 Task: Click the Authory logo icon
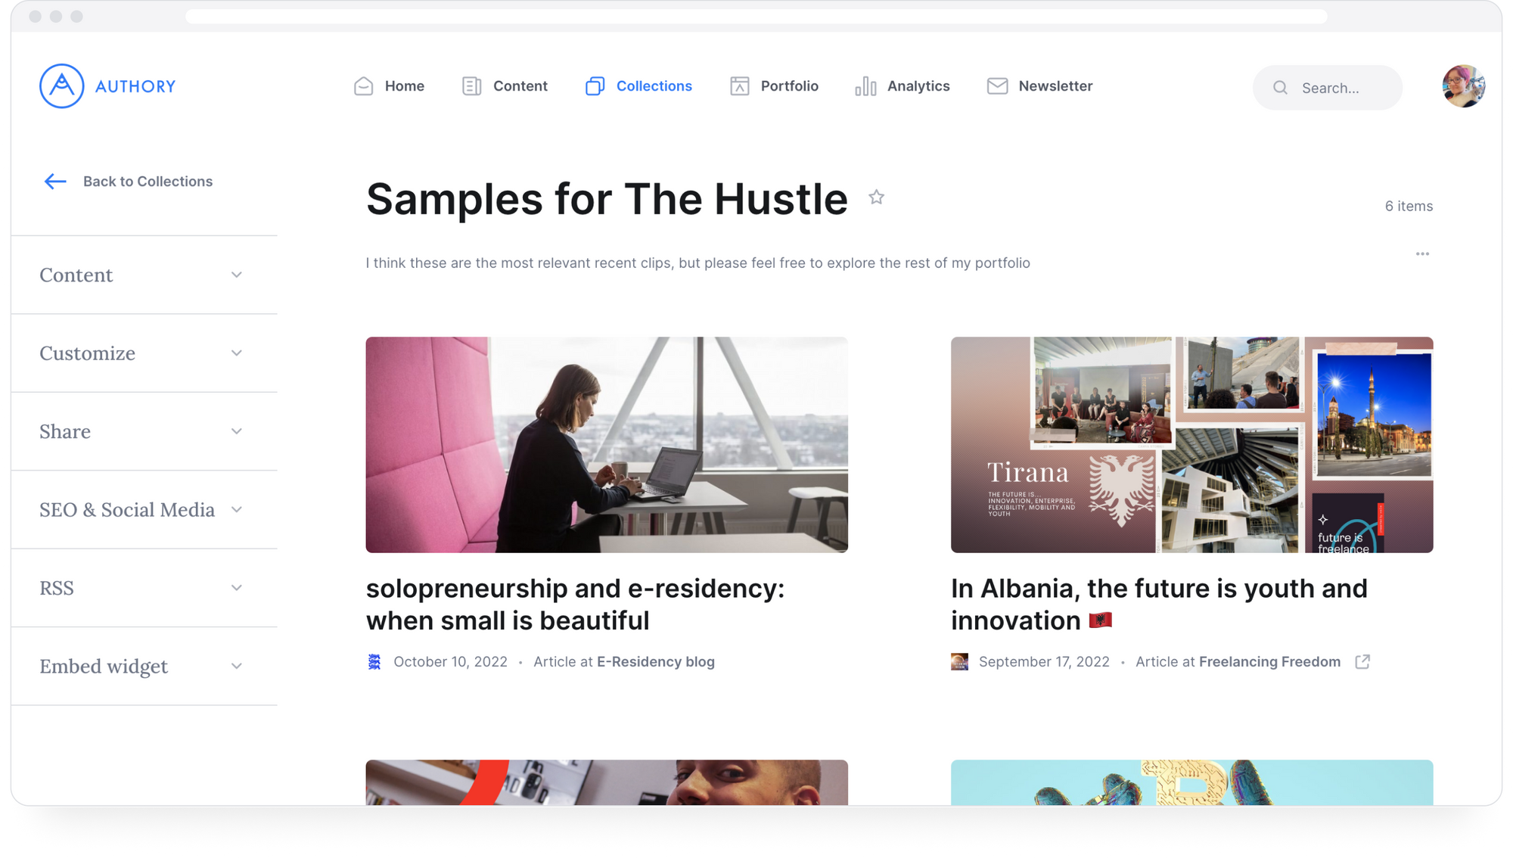click(x=61, y=86)
